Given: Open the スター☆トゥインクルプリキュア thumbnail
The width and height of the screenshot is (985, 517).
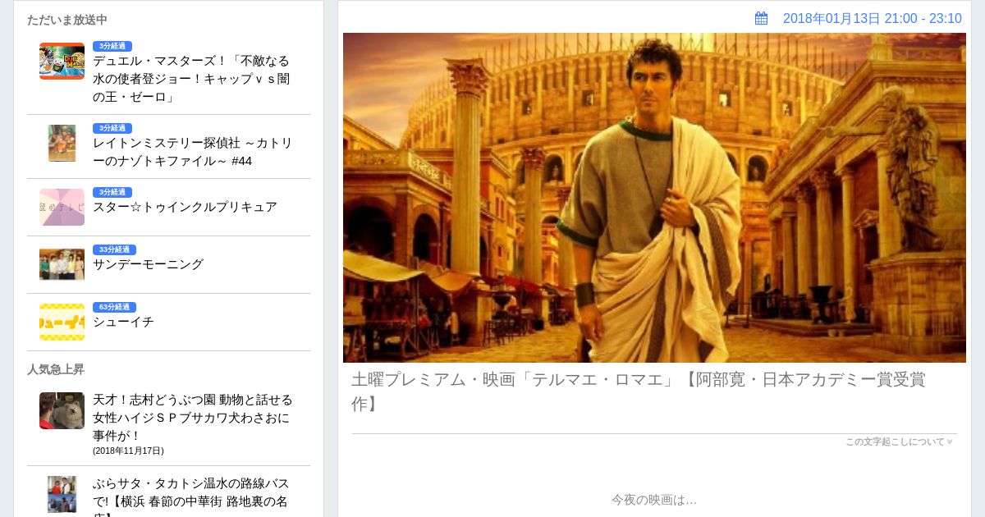Looking at the screenshot, I should (62, 207).
